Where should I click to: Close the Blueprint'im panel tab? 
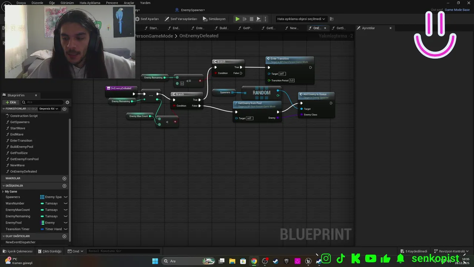[36, 95]
